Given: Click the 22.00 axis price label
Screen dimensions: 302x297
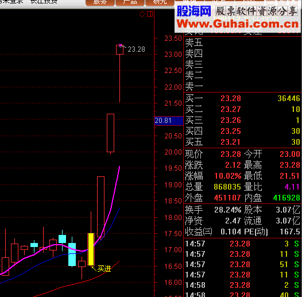Looking at the screenshot, I should tap(173, 87).
